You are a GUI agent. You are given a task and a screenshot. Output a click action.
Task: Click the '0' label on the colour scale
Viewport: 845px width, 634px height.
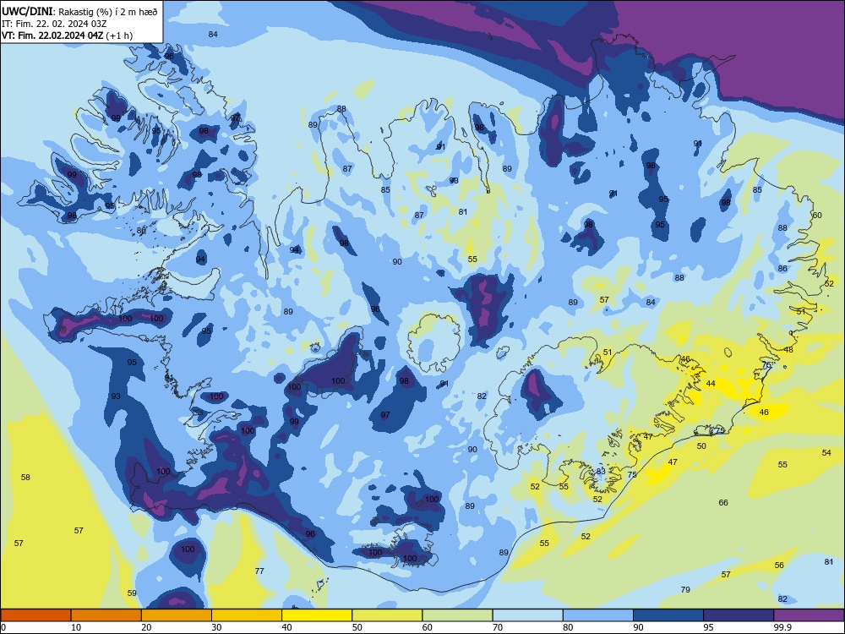tap(3, 627)
